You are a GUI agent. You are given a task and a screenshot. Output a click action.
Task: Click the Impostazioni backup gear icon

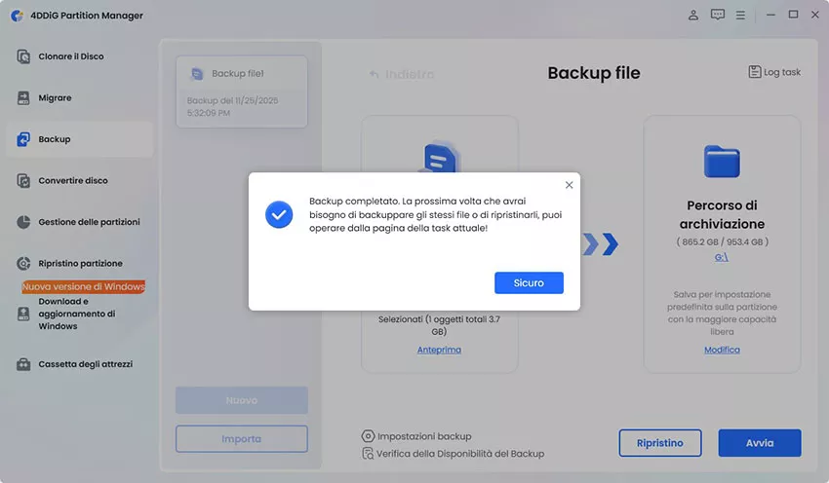(x=368, y=436)
